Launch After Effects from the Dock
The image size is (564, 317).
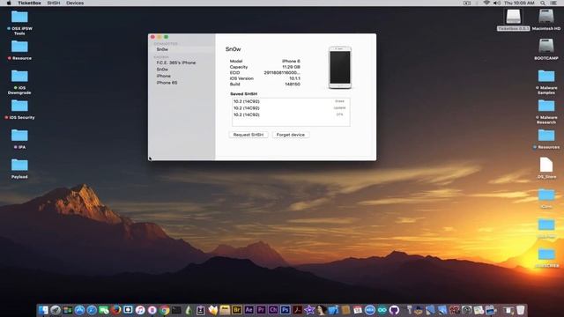coord(249,310)
